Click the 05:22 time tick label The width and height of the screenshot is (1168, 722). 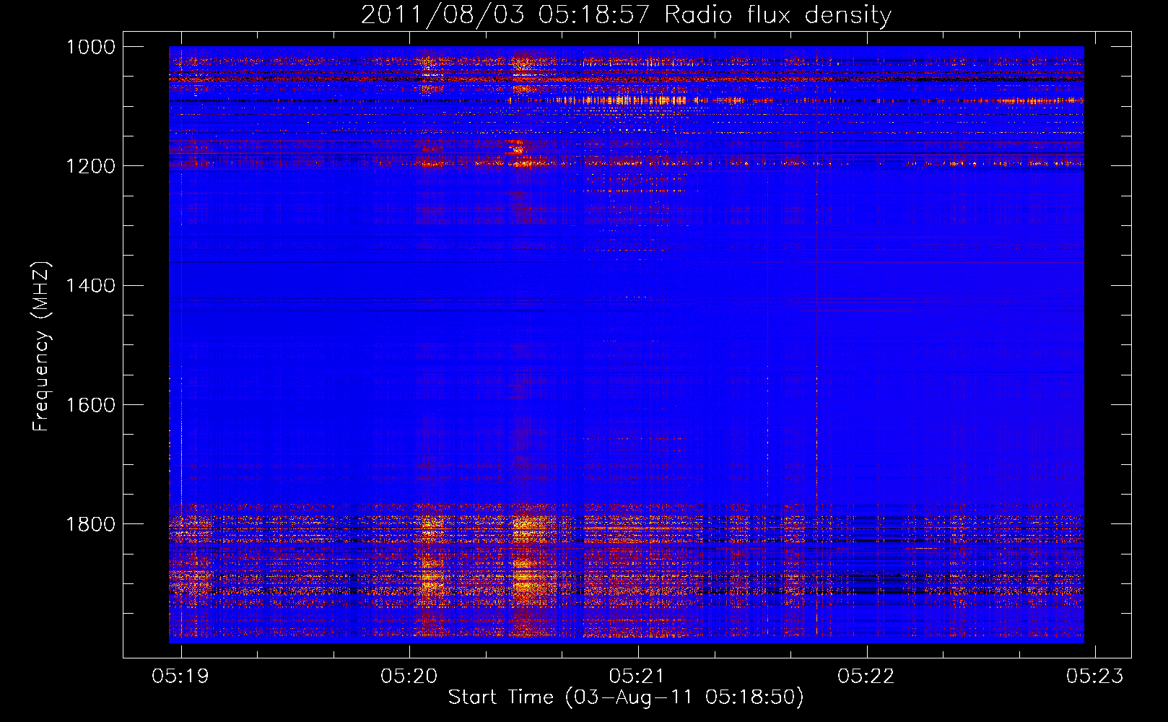pos(866,676)
